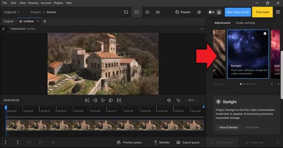Viewport: 283px width, 148px height.
Task: Select the Starlight model thumbnail
Action: point(248,54)
